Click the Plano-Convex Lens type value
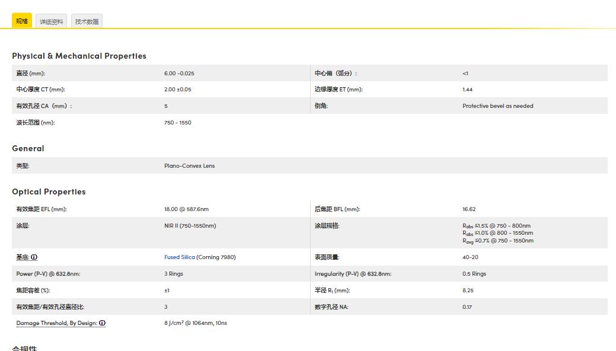This screenshot has width=616, height=351. 189,166
